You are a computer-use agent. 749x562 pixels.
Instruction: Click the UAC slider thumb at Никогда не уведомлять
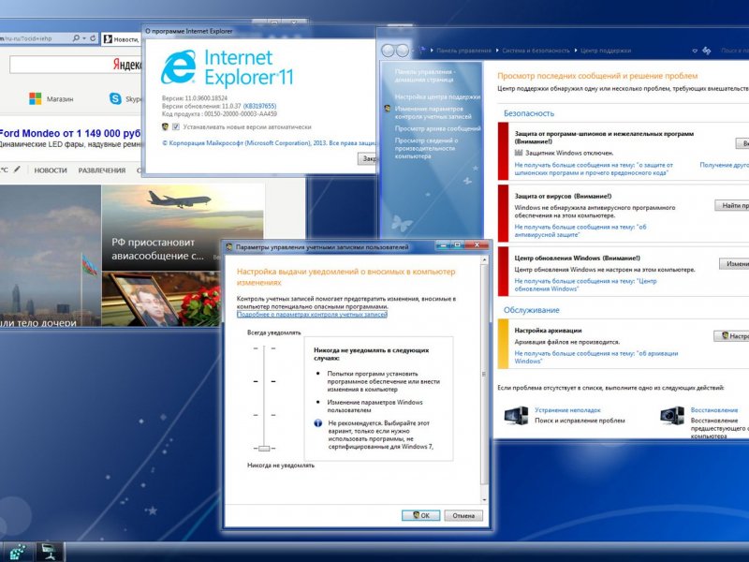click(264, 449)
